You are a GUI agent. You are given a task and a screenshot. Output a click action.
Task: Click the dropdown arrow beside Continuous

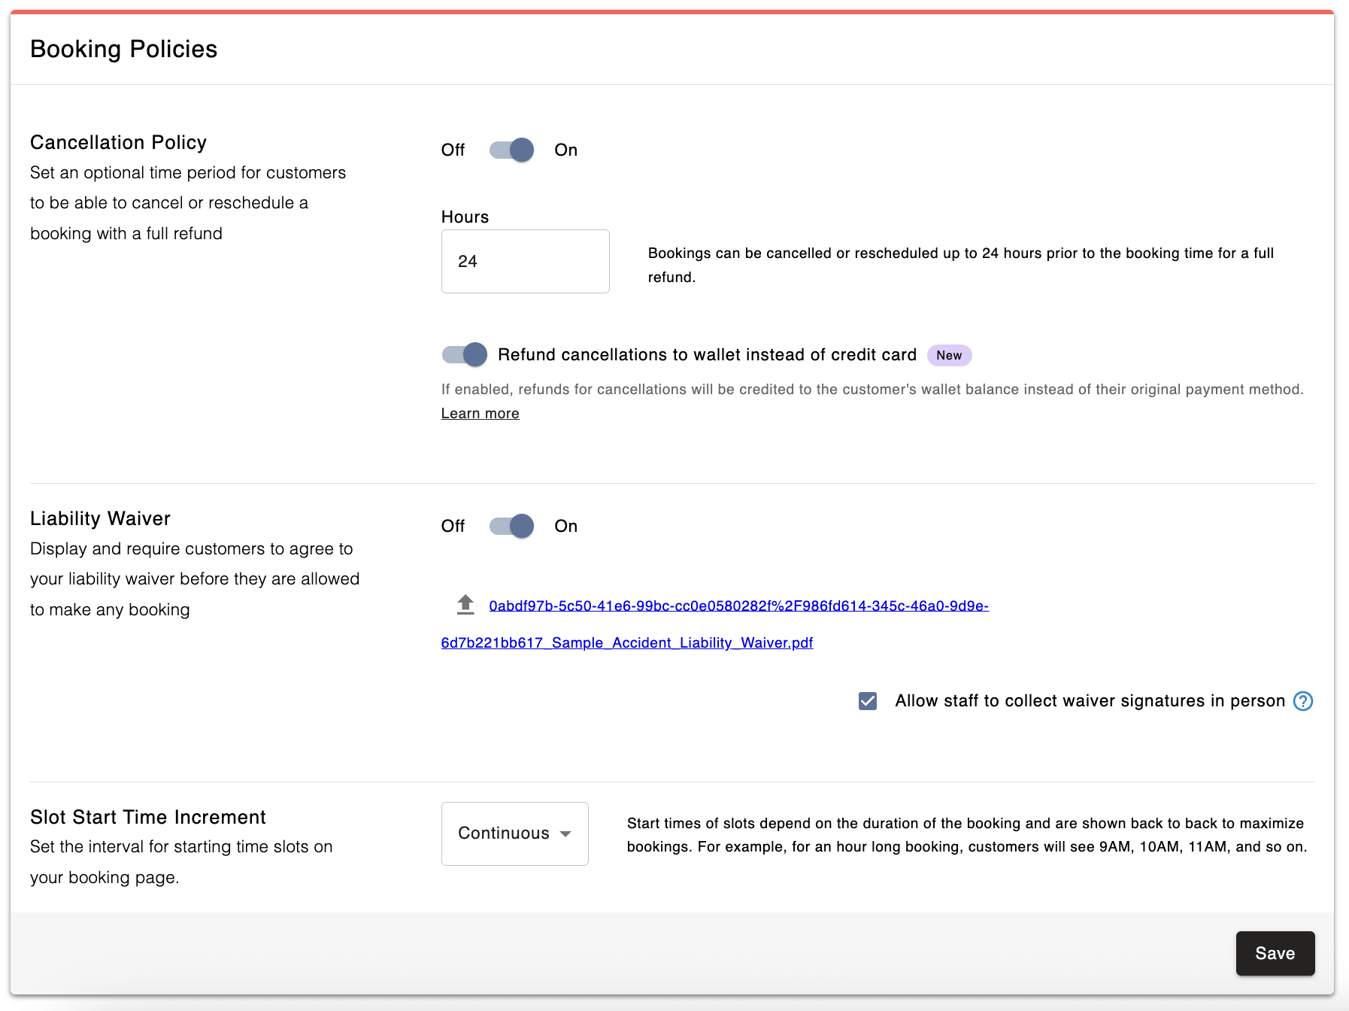click(565, 833)
